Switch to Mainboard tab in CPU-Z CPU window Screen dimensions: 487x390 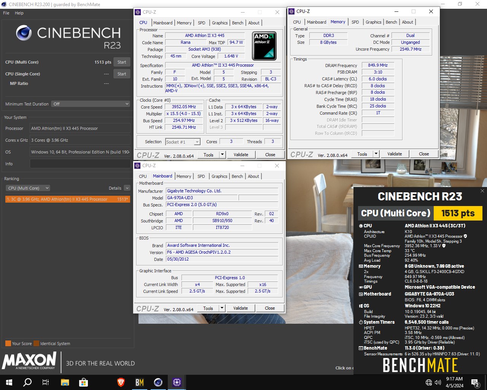click(x=163, y=23)
